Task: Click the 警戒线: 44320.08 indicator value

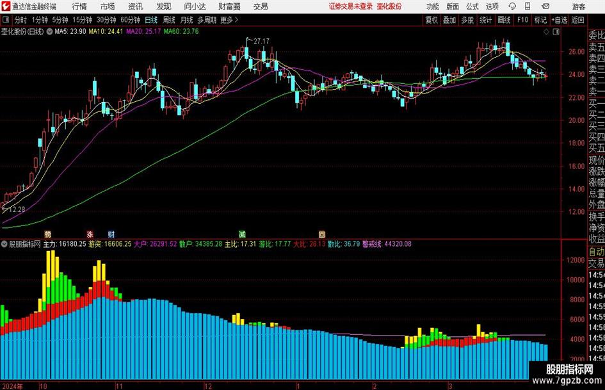Action: tap(387, 244)
